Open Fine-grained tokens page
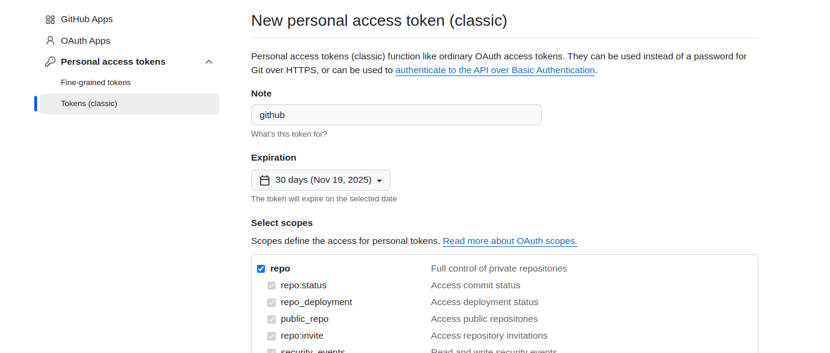The width and height of the screenshot is (830, 353). click(95, 83)
